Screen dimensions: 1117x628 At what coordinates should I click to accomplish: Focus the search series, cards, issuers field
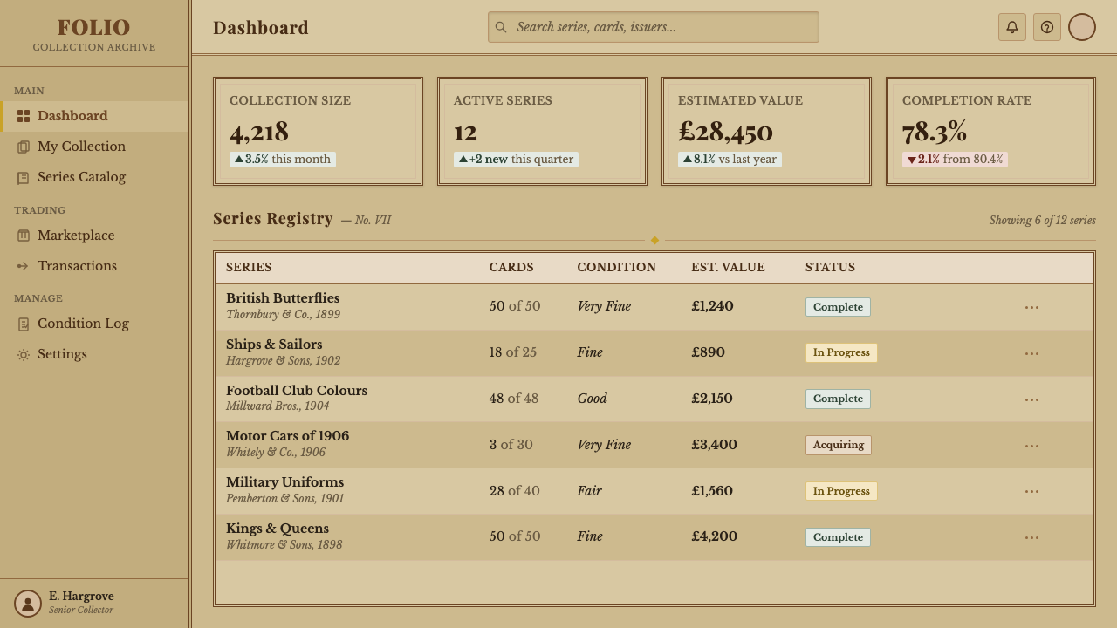point(654,27)
